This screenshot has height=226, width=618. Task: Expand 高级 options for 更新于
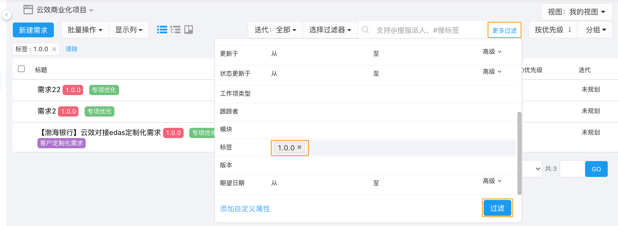point(492,52)
